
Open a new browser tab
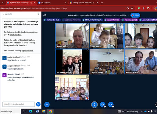pyautogui.click(x=102, y=3)
